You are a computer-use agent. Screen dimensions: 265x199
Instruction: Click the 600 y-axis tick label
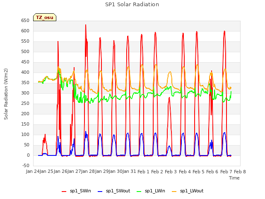tap(25, 31)
